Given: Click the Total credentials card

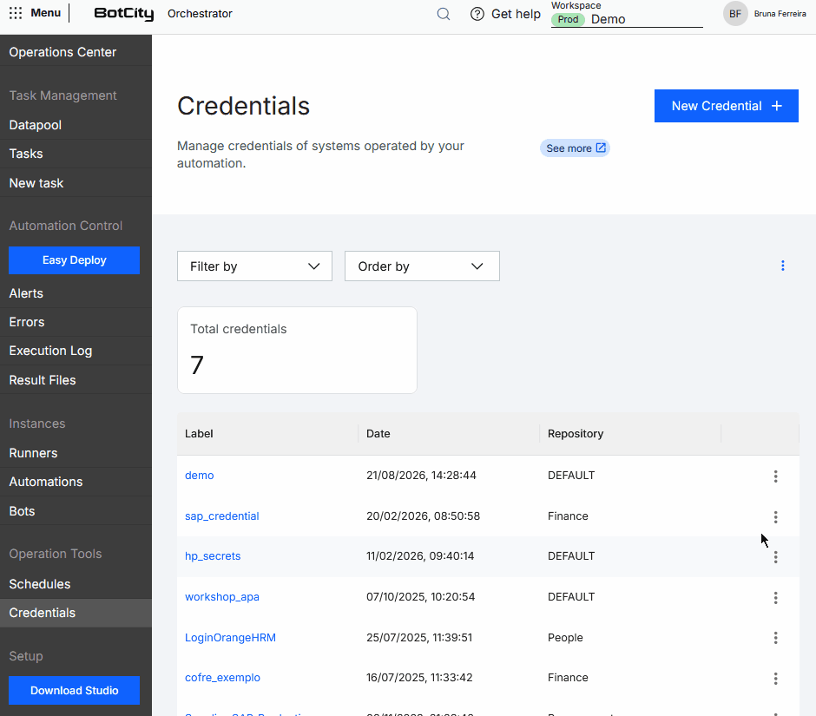Looking at the screenshot, I should tap(297, 351).
